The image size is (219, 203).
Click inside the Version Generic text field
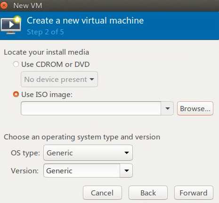pos(81,171)
